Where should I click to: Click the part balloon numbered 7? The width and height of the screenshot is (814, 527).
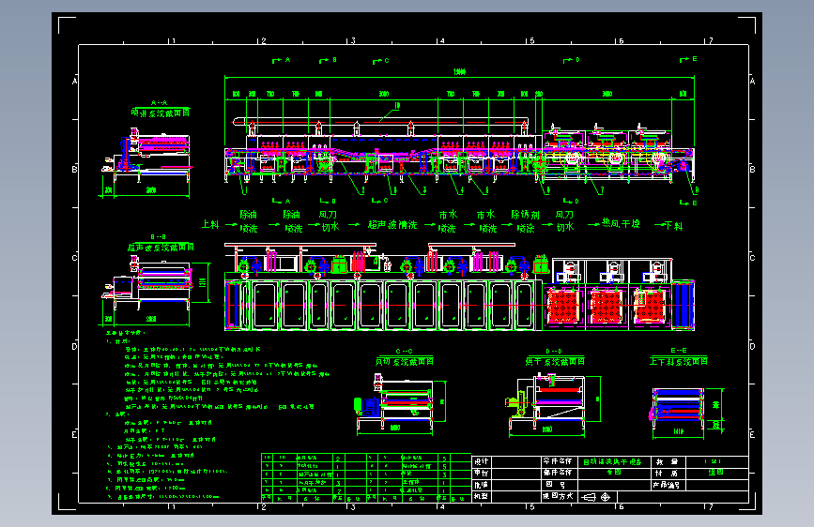pos(602,189)
